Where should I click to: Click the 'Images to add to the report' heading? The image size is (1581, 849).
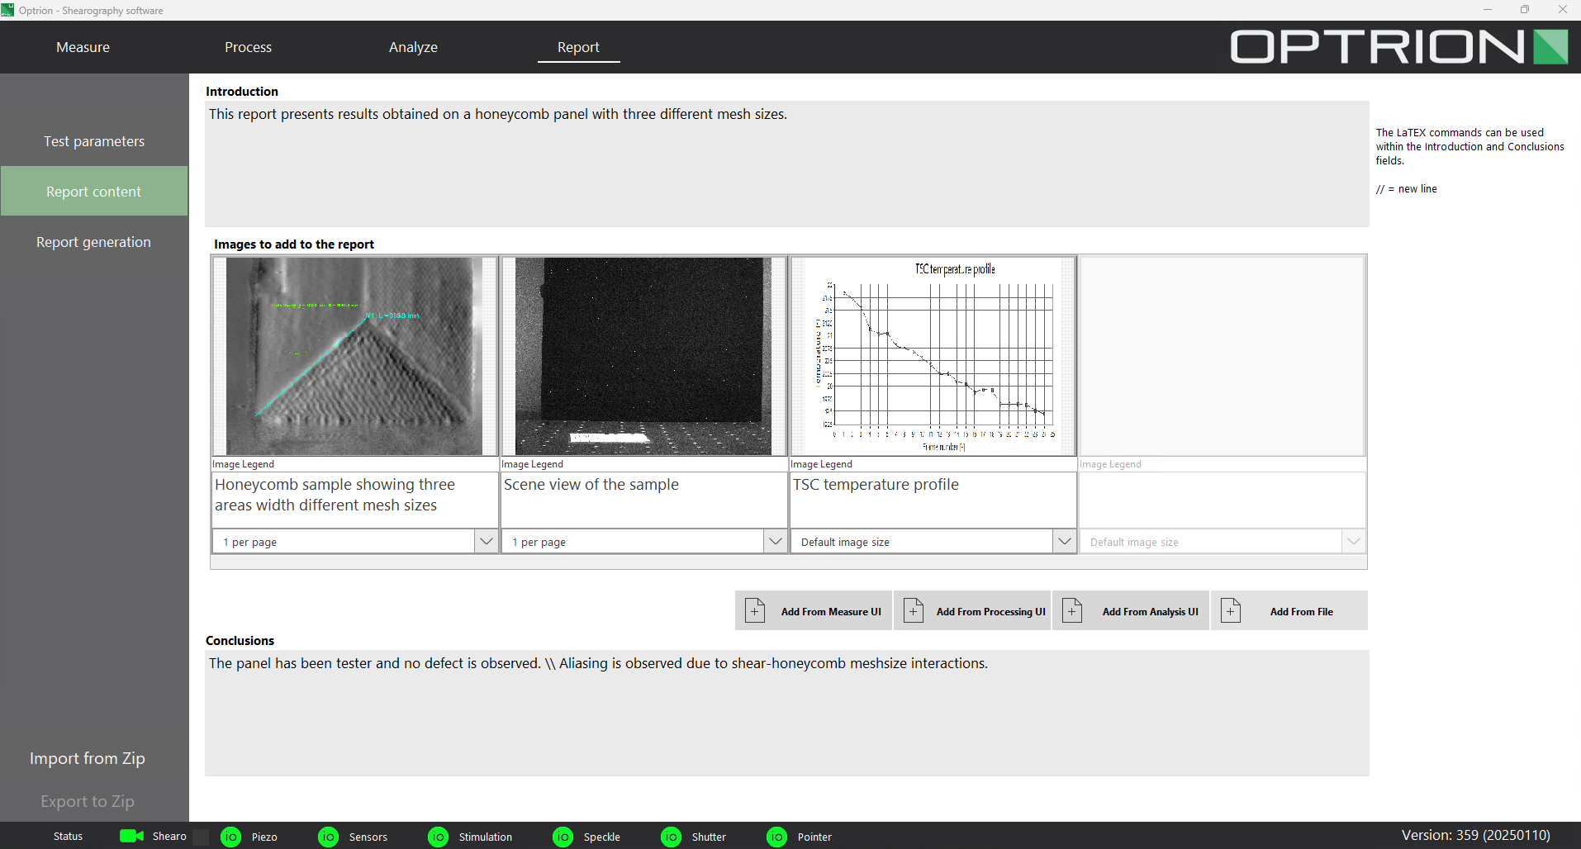tap(294, 244)
